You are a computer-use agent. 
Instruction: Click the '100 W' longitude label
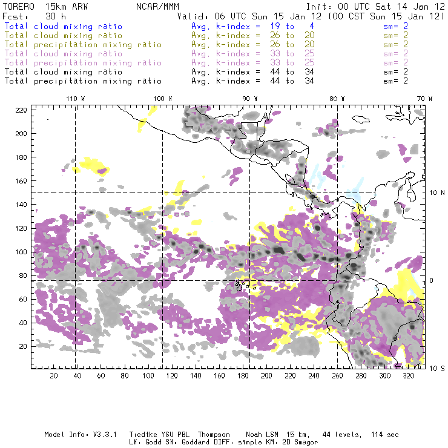click(163, 99)
